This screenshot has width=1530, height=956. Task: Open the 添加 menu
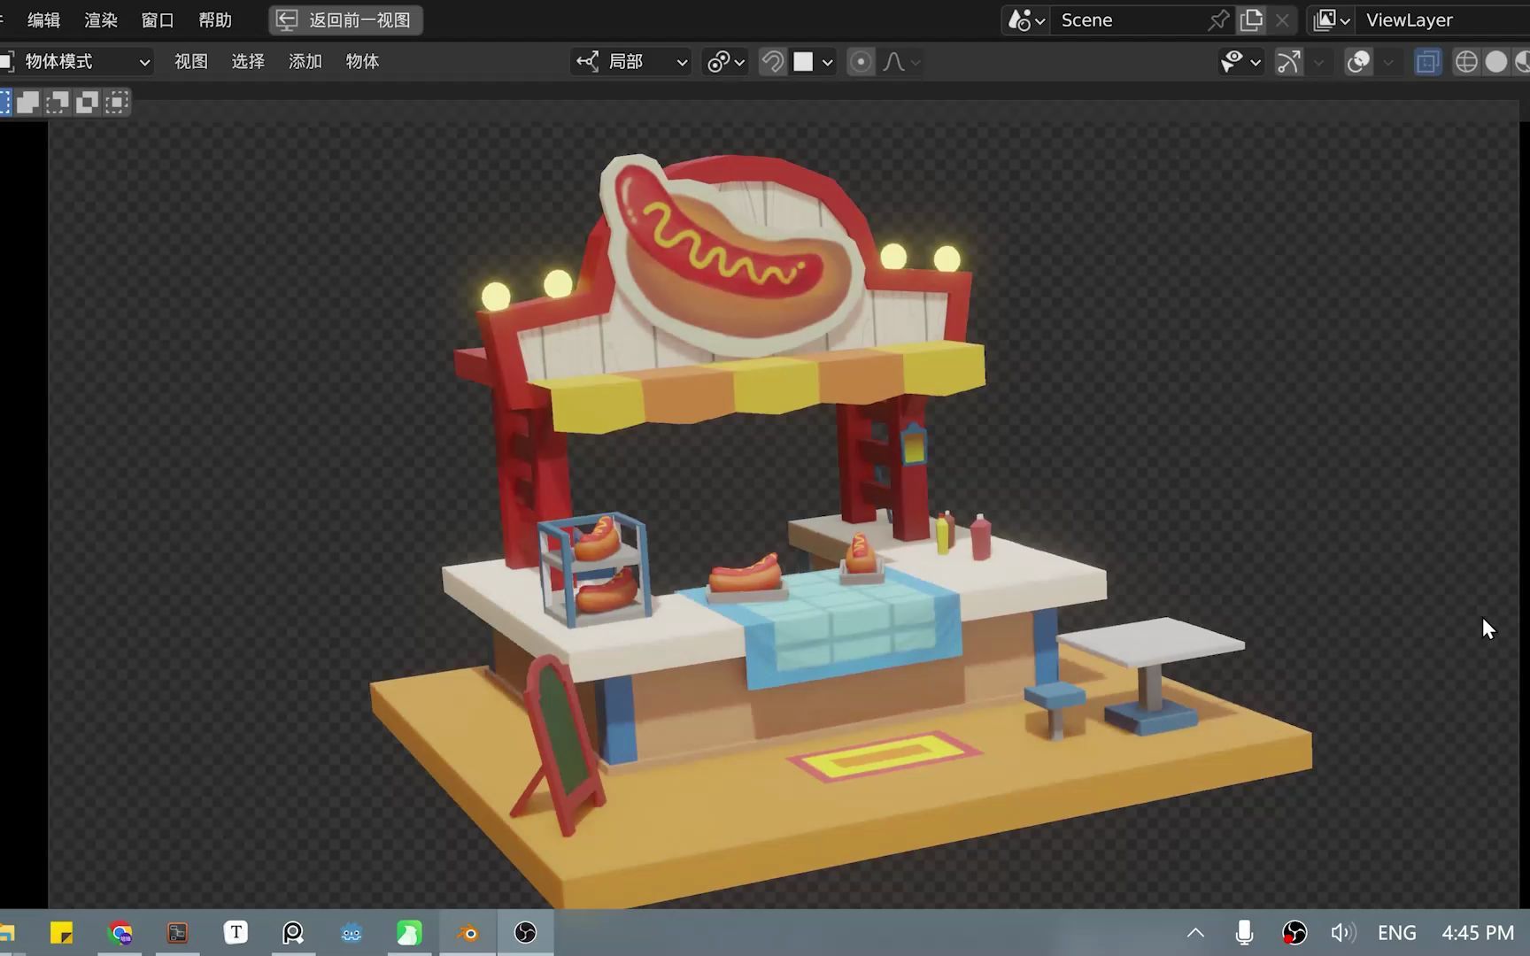pyautogui.click(x=305, y=62)
